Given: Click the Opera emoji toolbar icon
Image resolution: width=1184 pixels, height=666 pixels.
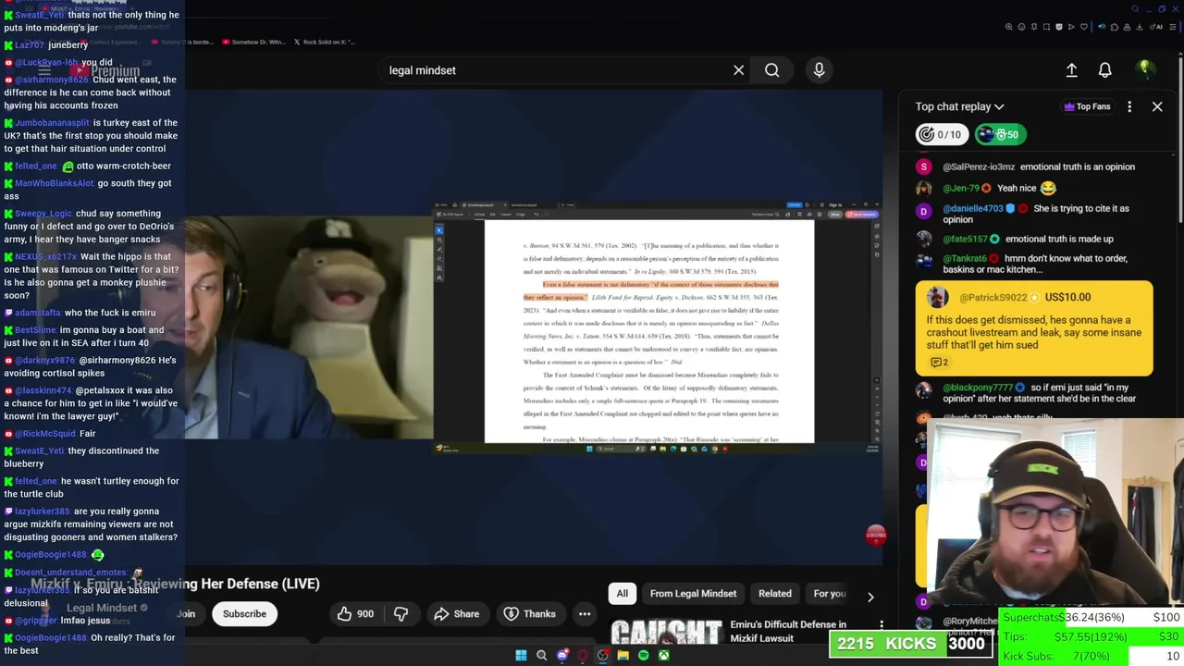Looking at the screenshot, I should (1021, 27).
